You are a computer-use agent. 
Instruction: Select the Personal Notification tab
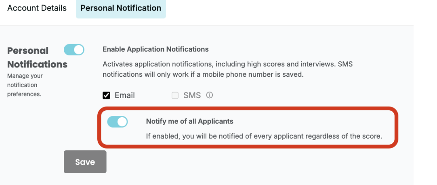coord(121,8)
